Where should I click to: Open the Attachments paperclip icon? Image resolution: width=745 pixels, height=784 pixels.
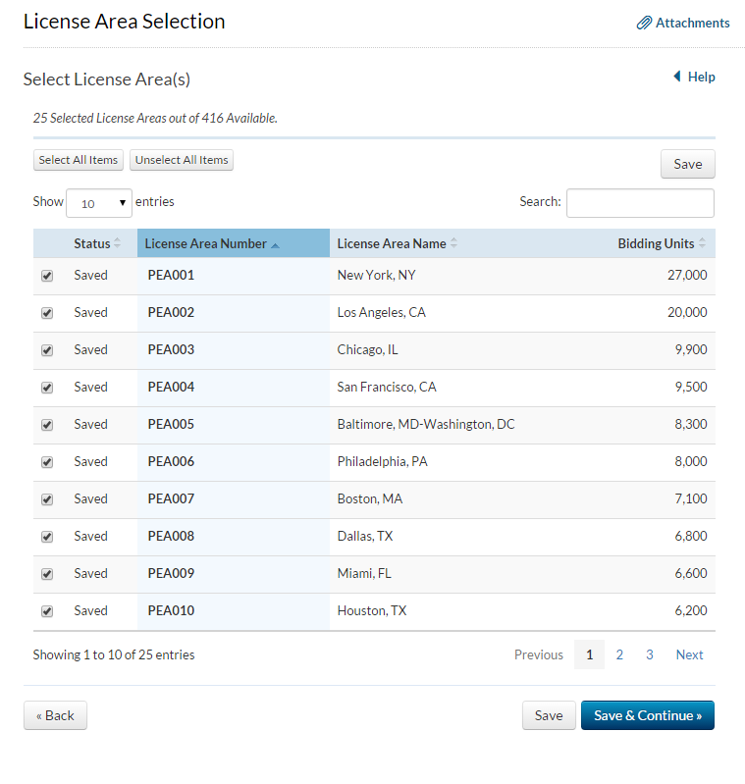coord(644,23)
